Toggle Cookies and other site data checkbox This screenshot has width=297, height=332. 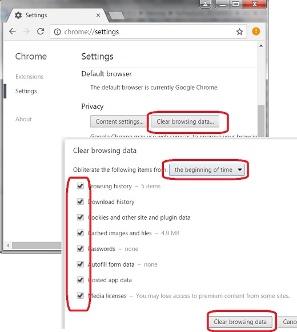point(81,218)
